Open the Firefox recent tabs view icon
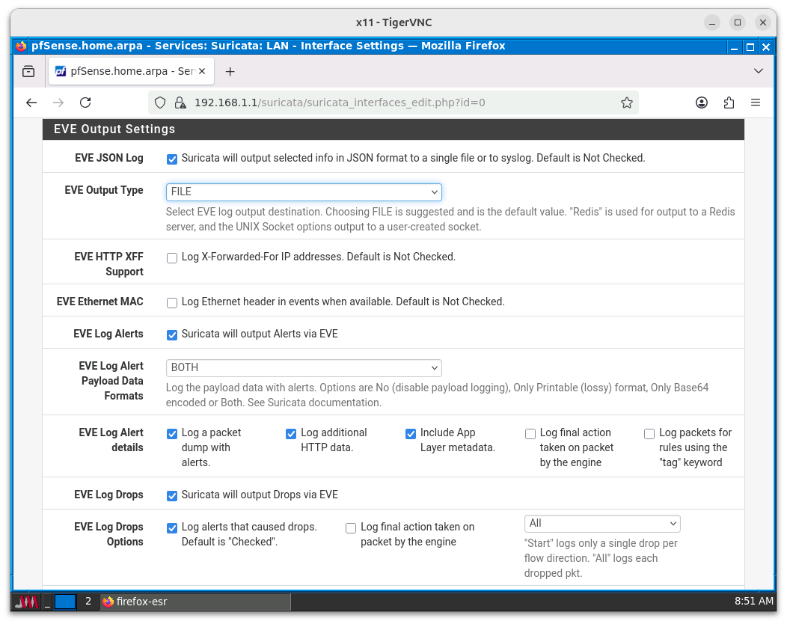The width and height of the screenshot is (787, 624). click(28, 71)
